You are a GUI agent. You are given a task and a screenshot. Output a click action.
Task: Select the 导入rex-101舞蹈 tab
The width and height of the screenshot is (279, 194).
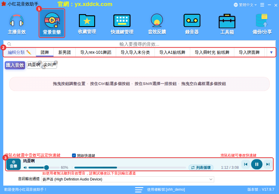click(x=96, y=52)
